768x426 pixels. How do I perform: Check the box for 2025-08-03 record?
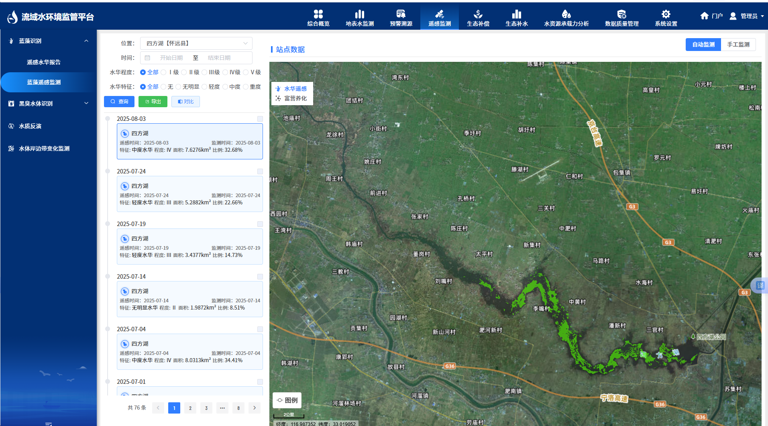pyautogui.click(x=260, y=119)
